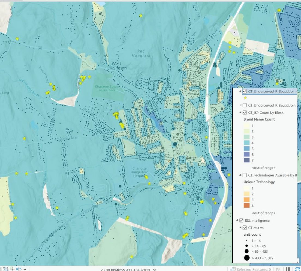Select BSL Intelligence group name

click(x=257, y=221)
